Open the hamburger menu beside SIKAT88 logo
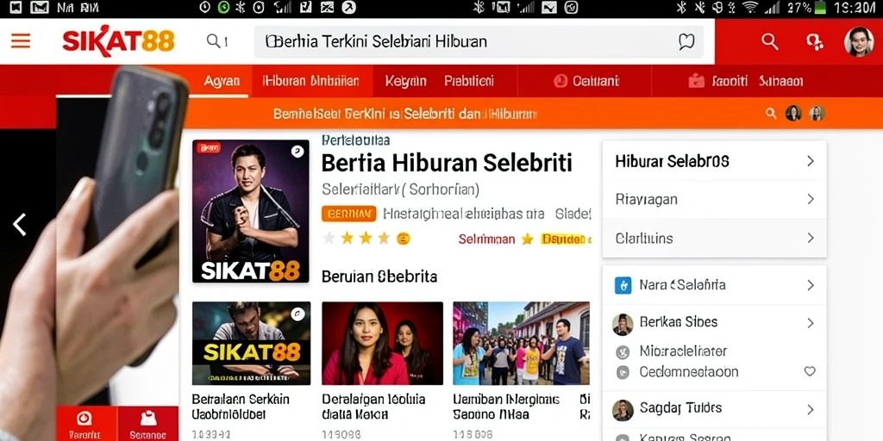The height and width of the screenshot is (441, 883). (21, 41)
